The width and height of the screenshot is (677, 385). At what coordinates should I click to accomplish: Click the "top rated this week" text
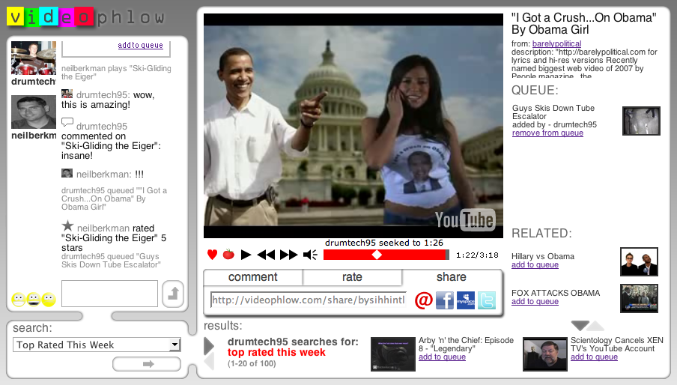click(x=276, y=353)
